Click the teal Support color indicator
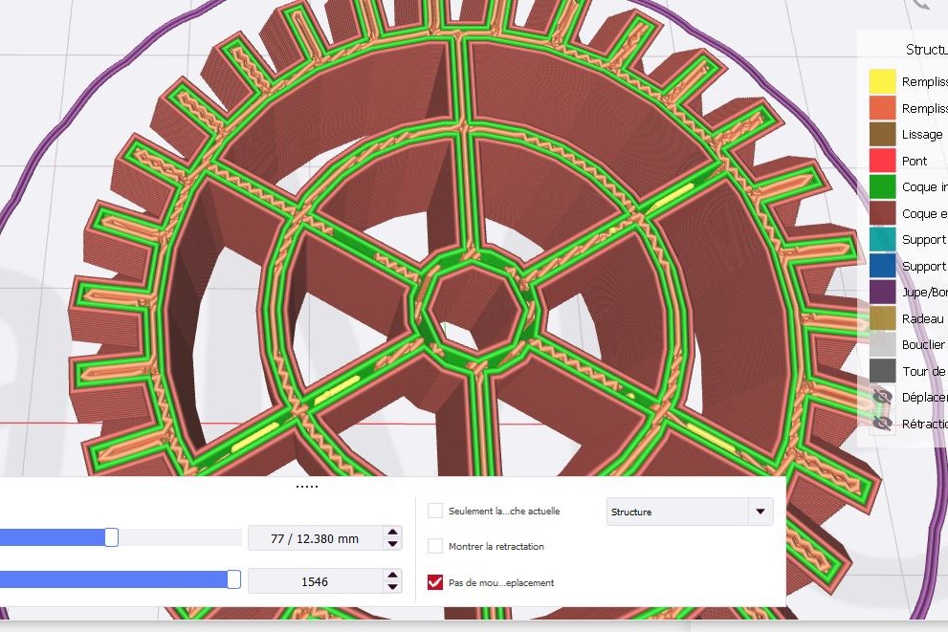Image resolution: width=948 pixels, height=632 pixels. tap(882, 239)
